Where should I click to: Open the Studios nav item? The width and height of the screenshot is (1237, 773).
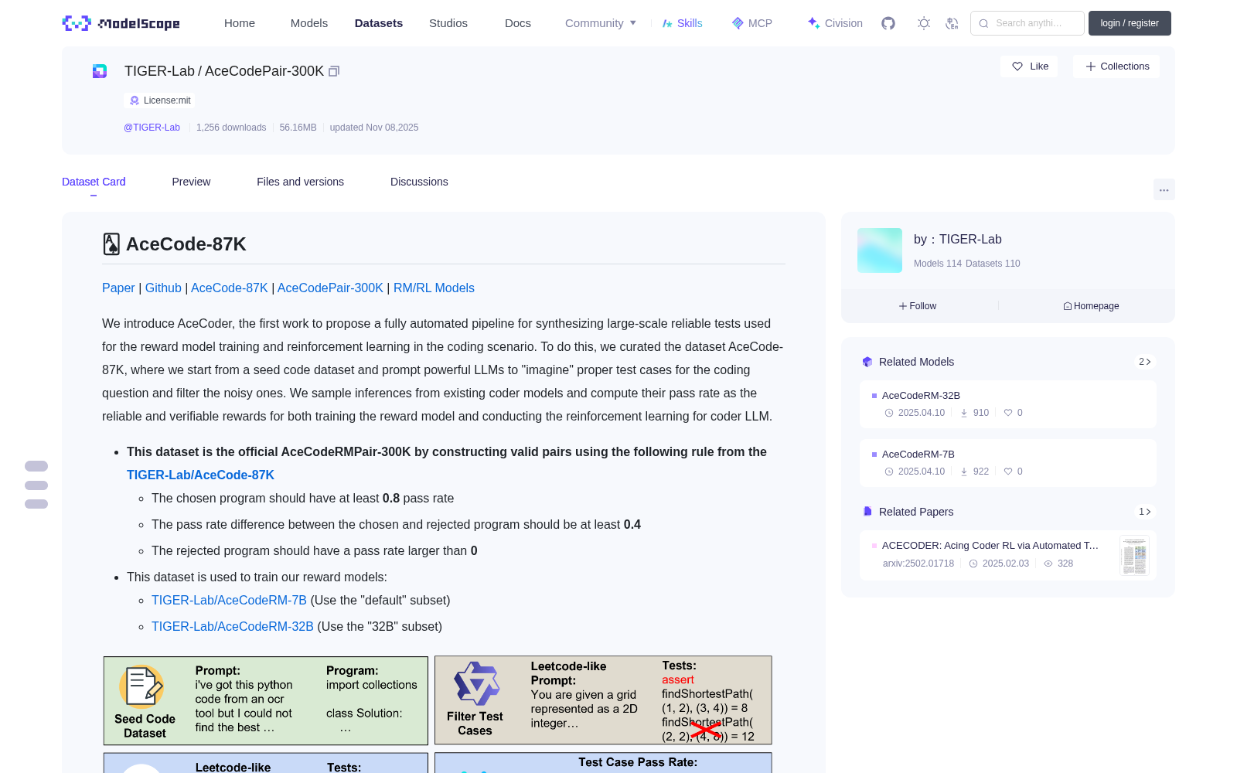coord(448,23)
